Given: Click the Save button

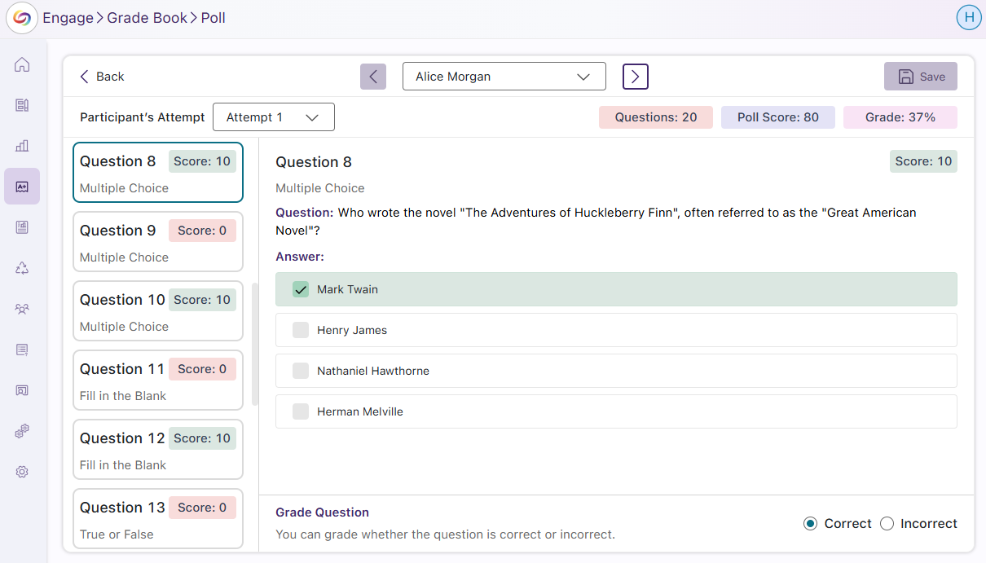Looking at the screenshot, I should [921, 77].
